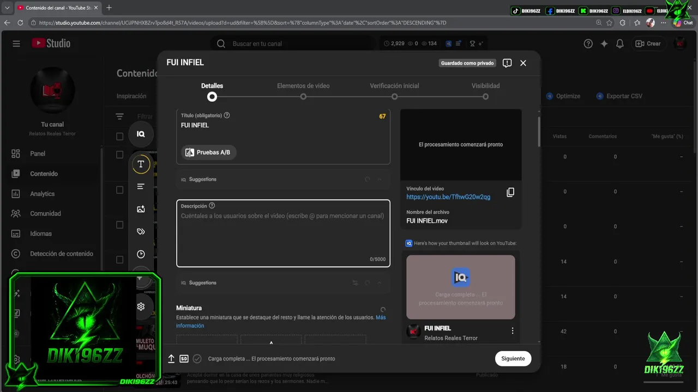Click the Vistas column header
This screenshot has height=392, width=698.
559,136
